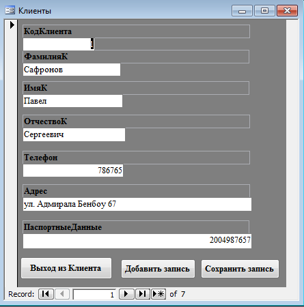Screen dimensions: 304x307
Task: Go to the first record
Action: tap(46, 294)
